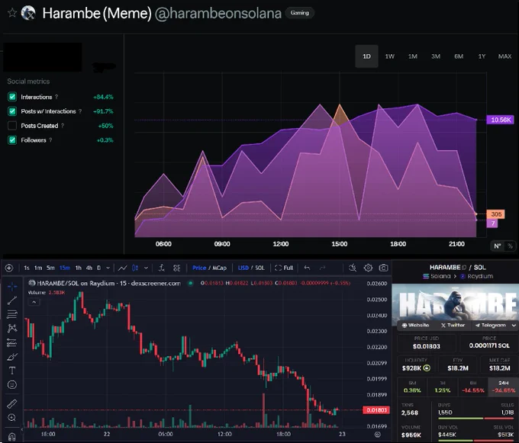The width and height of the screenshot is (519, 443).
Task: Switch chart scale to % mode
Action: click(510, 246)
